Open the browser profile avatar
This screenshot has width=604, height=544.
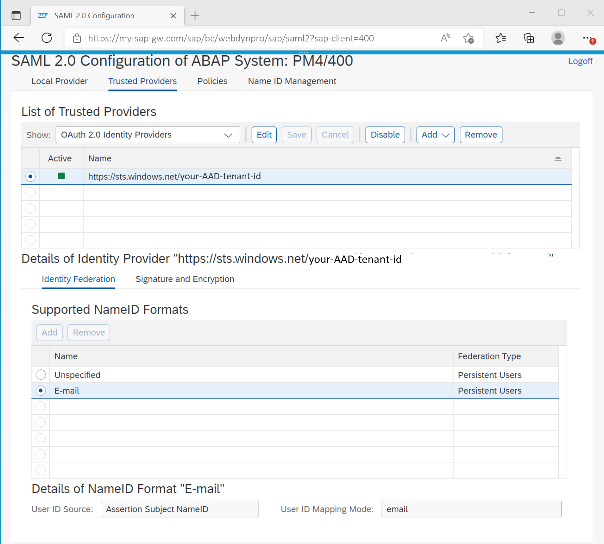[x=558, y=38]
